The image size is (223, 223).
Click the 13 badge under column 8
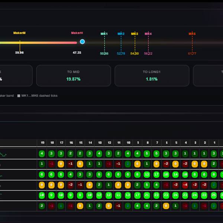147,175
